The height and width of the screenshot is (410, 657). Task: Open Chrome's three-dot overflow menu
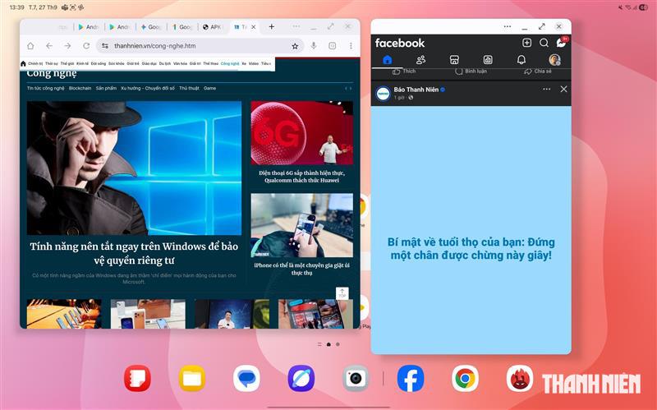(351, 46)
